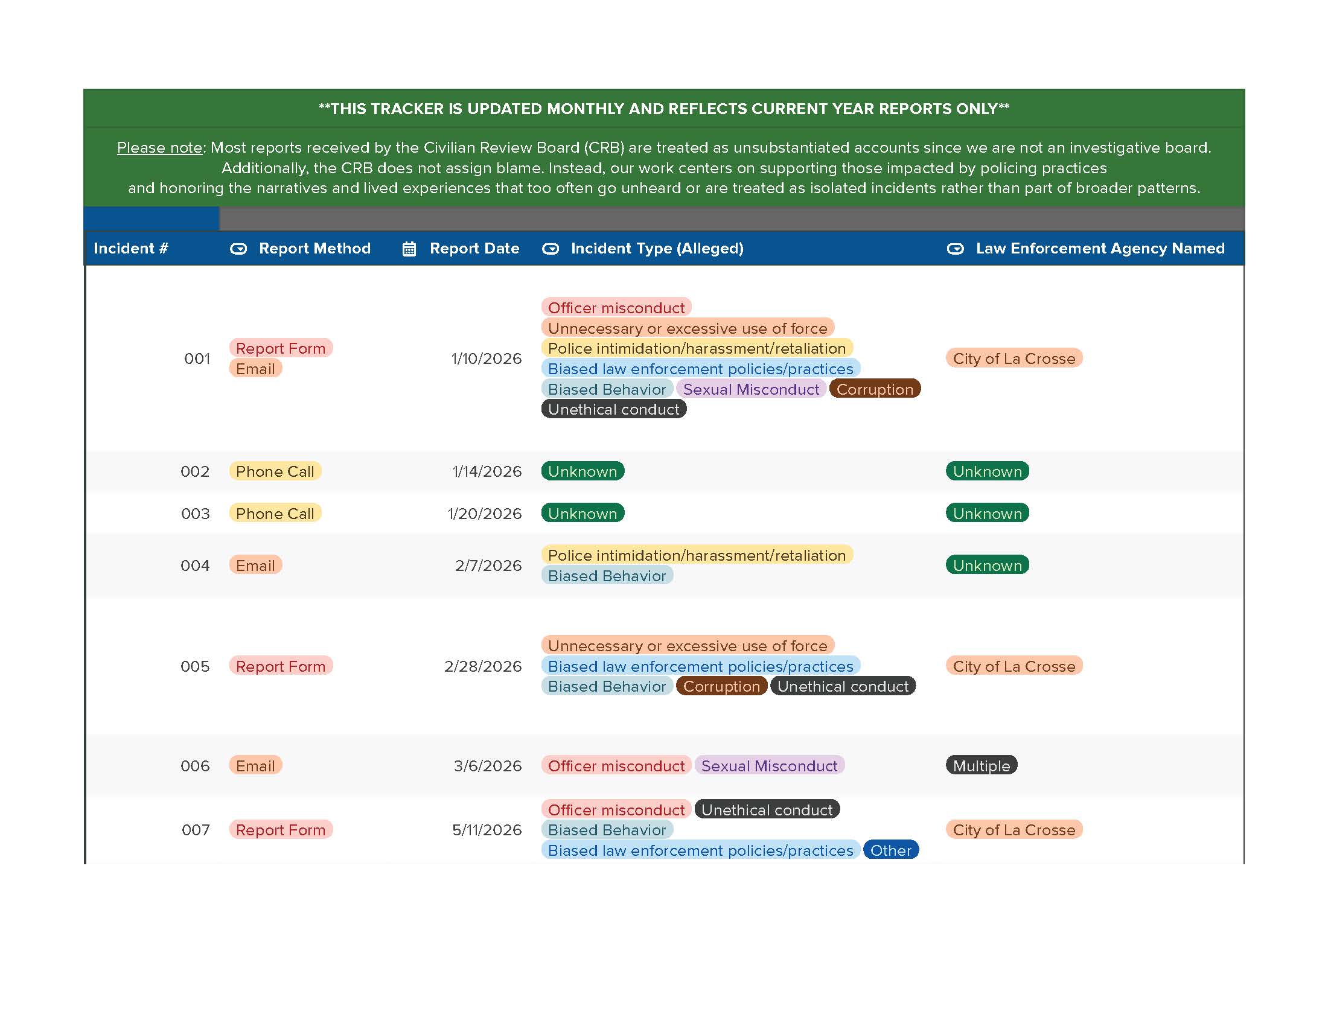This screenshot has width=1328, height=1026.
Task: Select incident number 005
Action: 195,667
